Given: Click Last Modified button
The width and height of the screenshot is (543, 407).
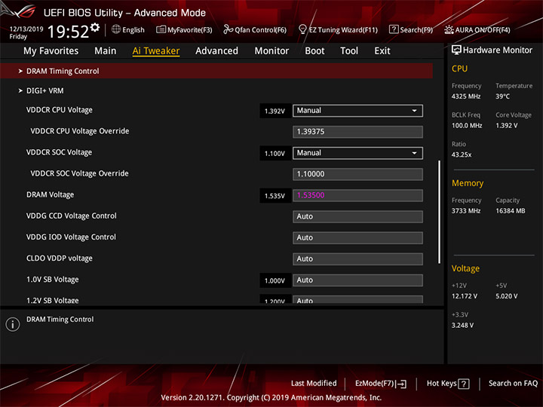Looking at the screenshot, I should [x=314, y=384].
